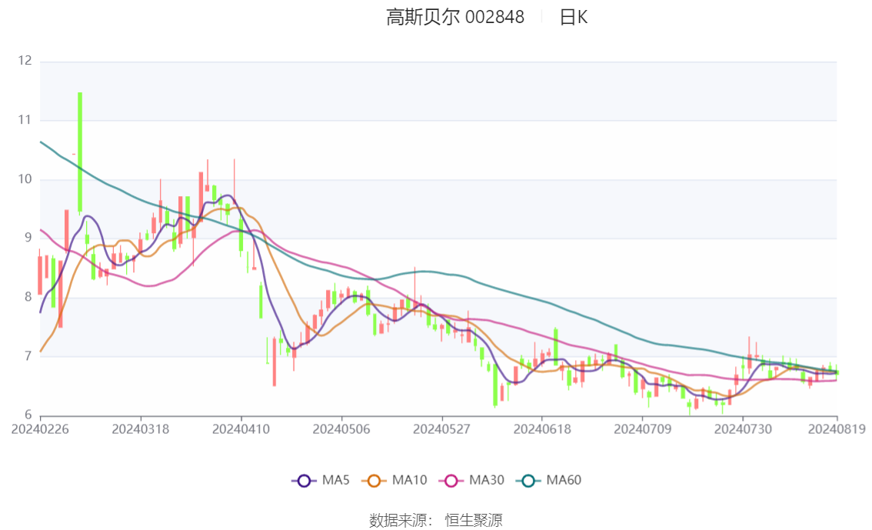Toggle the MA5 legend circle marker

click(304, 481)
